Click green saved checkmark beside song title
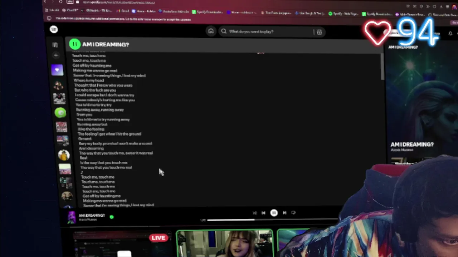Image resolution: width=458 pixels, height=257 pixels. [x=112, y=217]
